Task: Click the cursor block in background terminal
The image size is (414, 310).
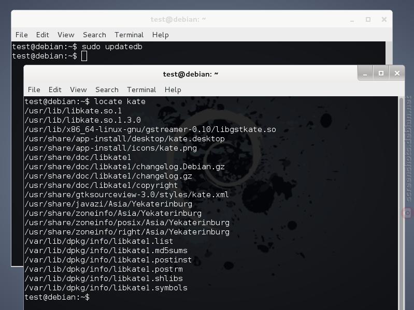Action: [x=84, y=56]
